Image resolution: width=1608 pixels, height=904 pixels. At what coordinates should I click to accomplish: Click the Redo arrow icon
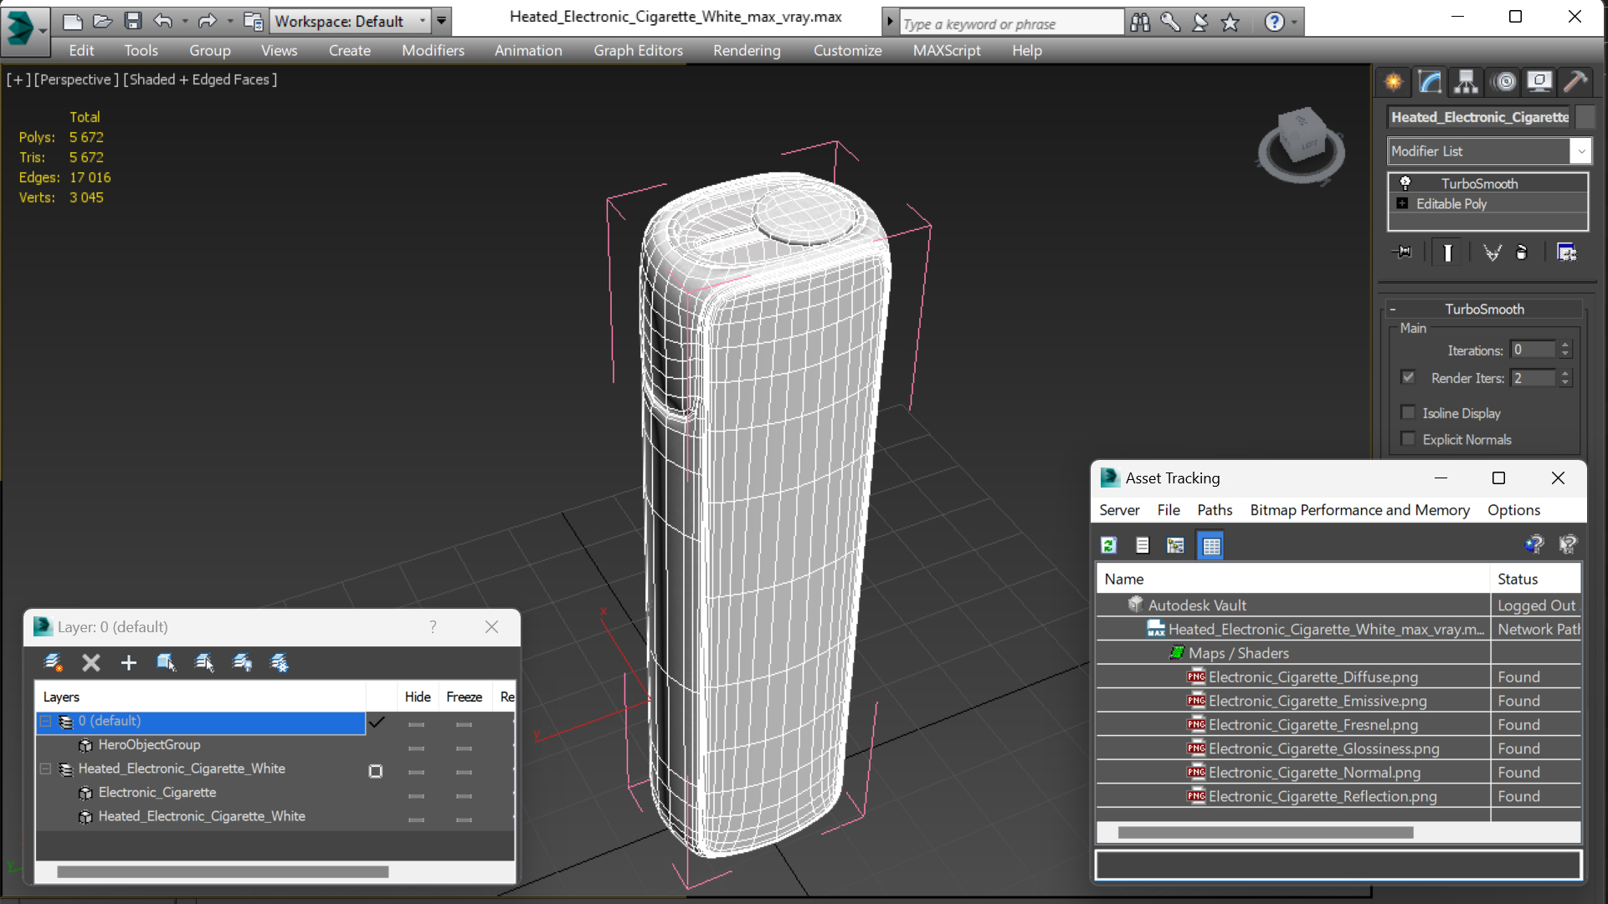click(x=207, y=21)
